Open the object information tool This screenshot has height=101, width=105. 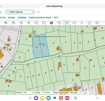point(51,23)
